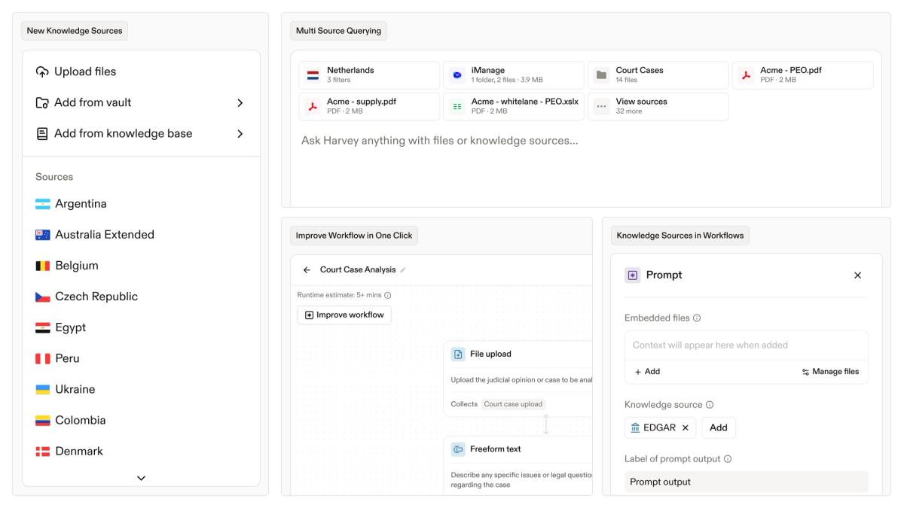
Task: Click the Improve workflow button
Action: (x=344, y=315)
